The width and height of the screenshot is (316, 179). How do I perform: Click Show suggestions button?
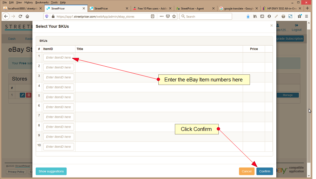[x=51, y=171]
